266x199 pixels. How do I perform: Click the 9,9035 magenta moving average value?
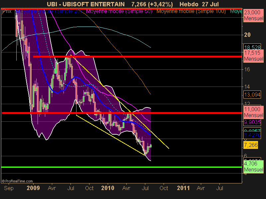252,122
